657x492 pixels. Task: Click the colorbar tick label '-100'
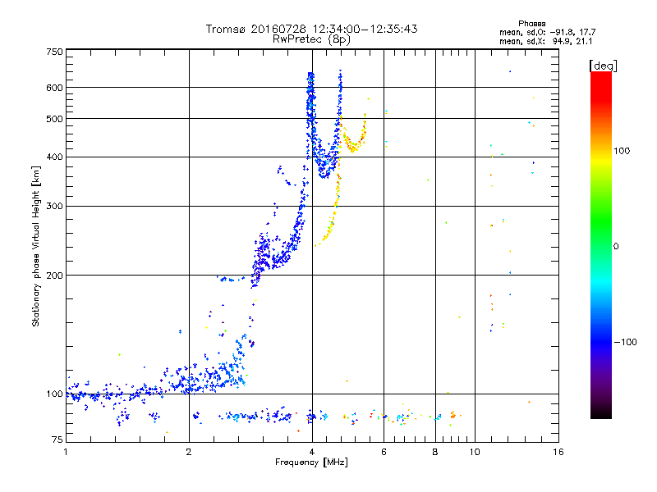pyautogui.click(x=625, y=342)
